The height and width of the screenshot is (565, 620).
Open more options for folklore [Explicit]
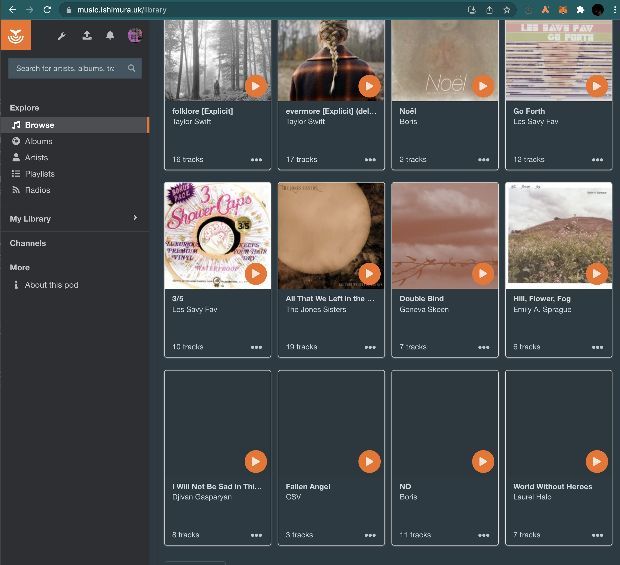click(x=256, y=160)
